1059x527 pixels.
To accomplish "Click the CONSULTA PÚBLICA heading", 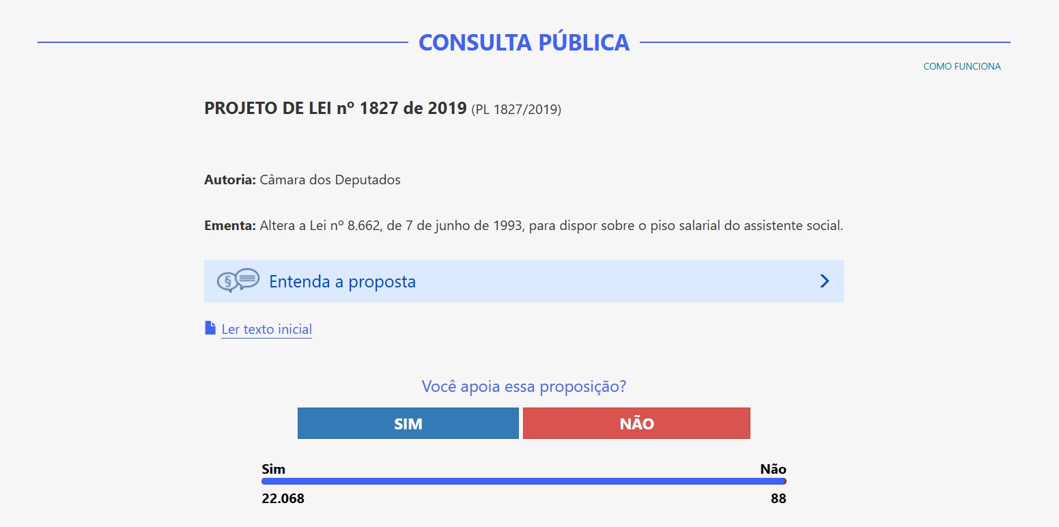I will click(x=524, y=42).
